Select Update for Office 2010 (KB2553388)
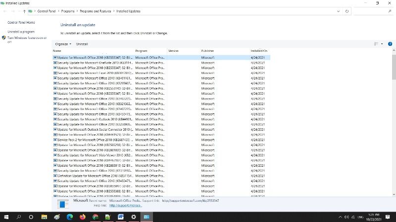 (161, 191)
